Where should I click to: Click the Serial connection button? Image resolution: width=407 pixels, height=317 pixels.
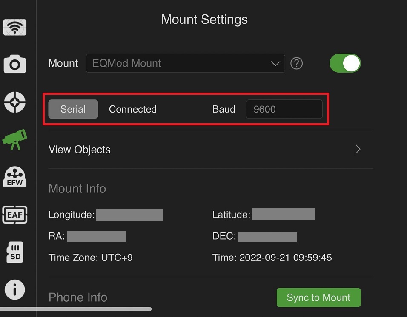(x=73, y=109)
